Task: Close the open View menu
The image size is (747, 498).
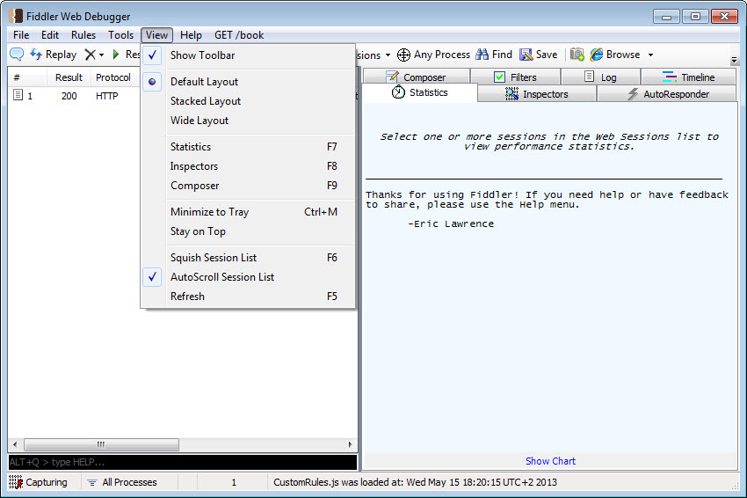Action: tap(156, 35)
